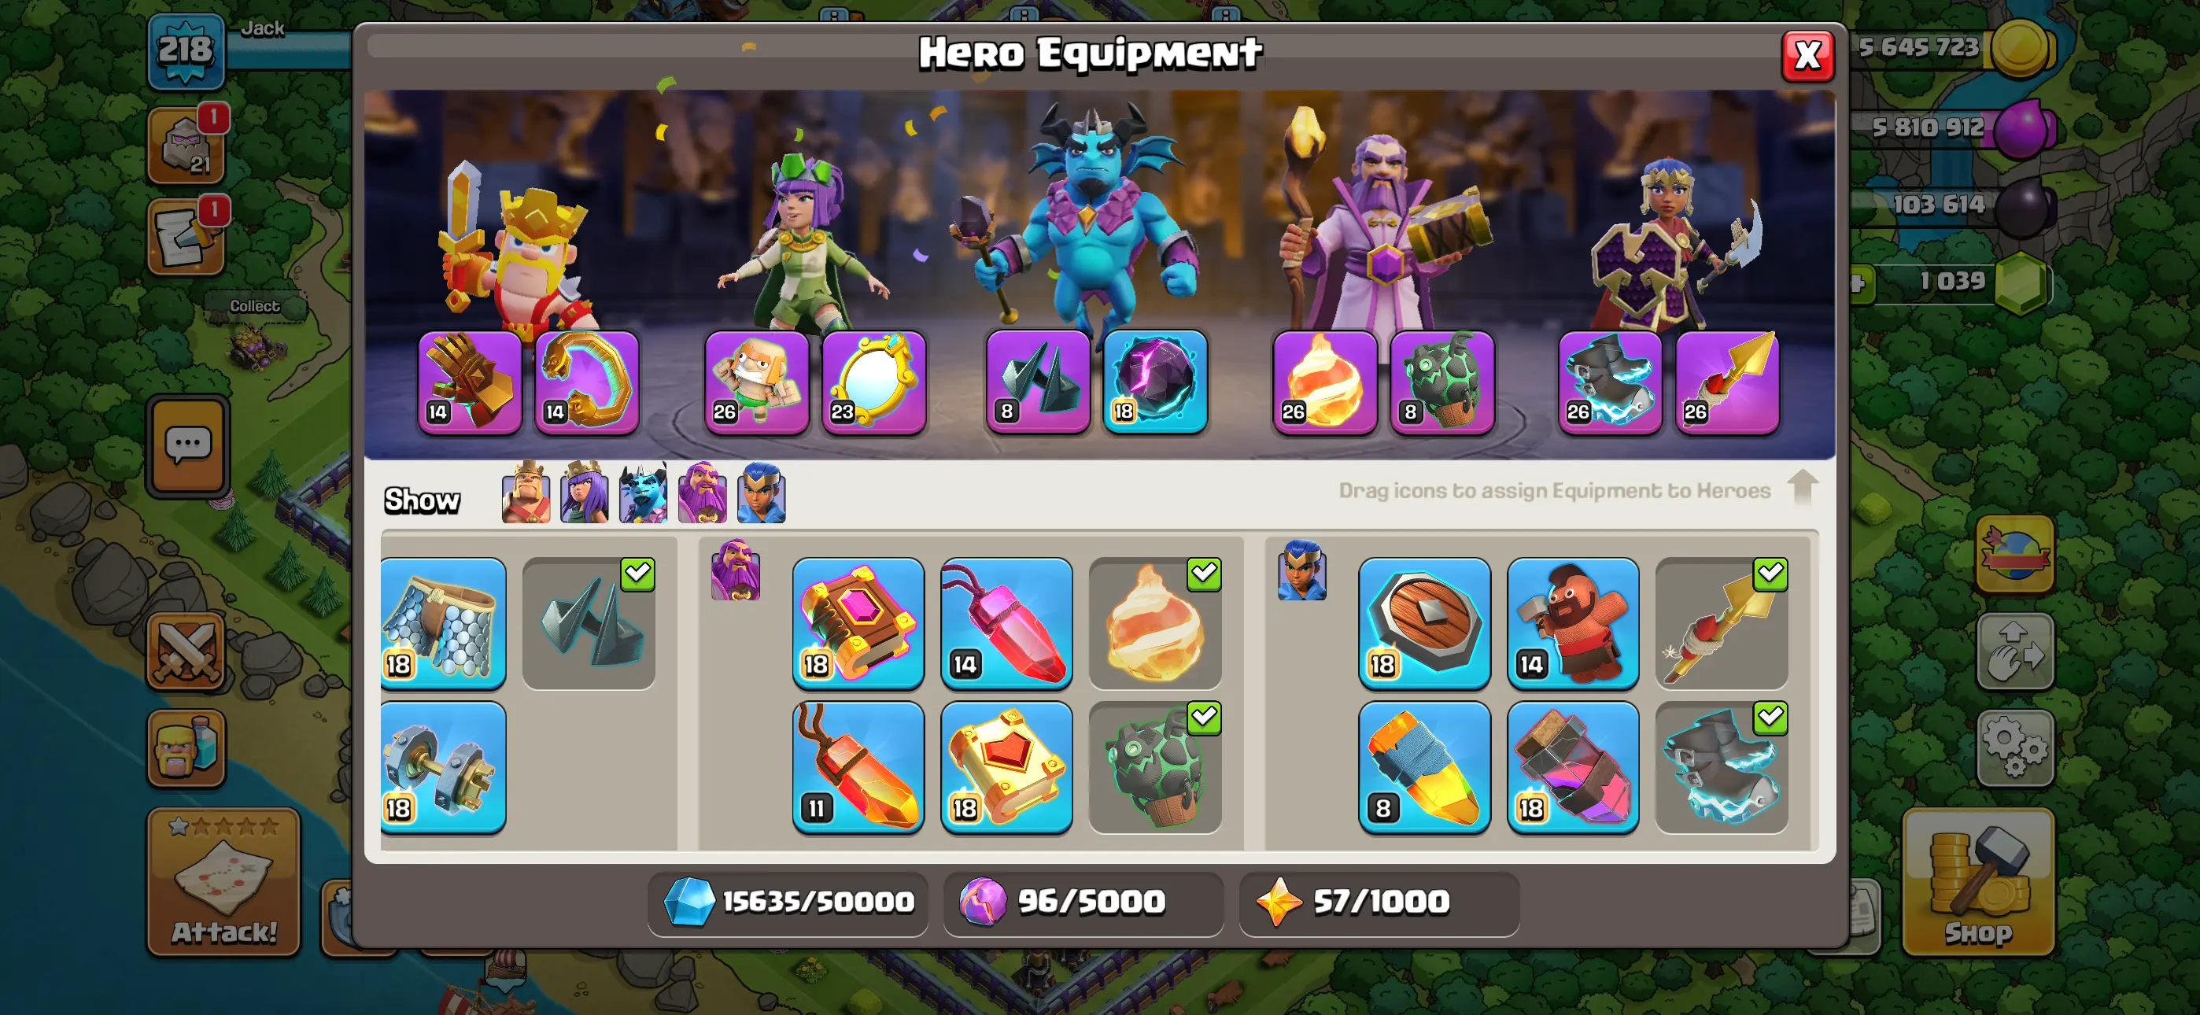Toggle the checked Electro Boots equipment
Image resolution: width=2200 pixels, height=1015 pixels.
coord(1722,767)
